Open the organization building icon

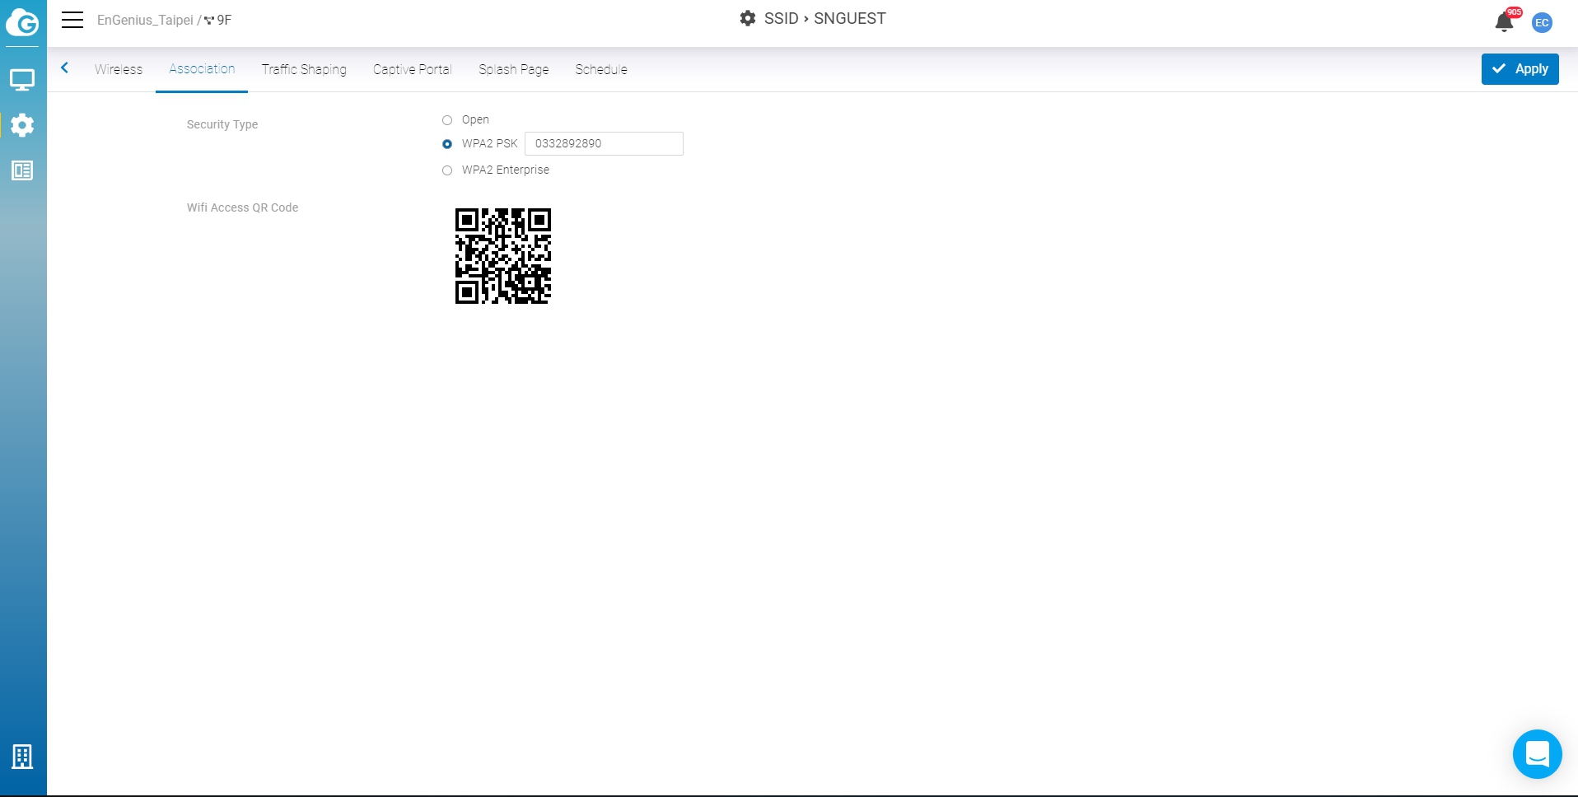click(x=22, y=756)
